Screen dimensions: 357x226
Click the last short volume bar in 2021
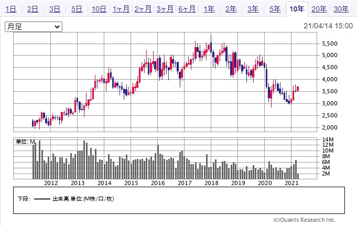click(298, 176)
